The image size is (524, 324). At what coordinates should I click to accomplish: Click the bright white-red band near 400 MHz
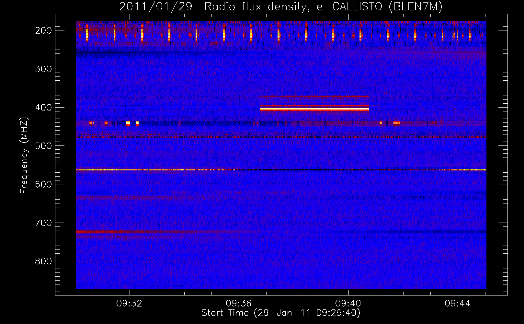[x=314, y=110]
